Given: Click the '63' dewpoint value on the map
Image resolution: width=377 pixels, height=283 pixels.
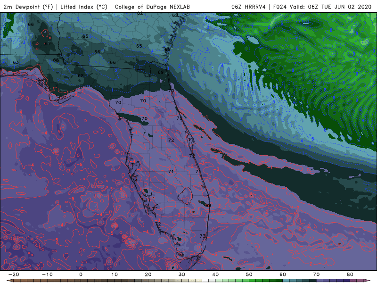Looking at the screenshot, I should (16, 62).
